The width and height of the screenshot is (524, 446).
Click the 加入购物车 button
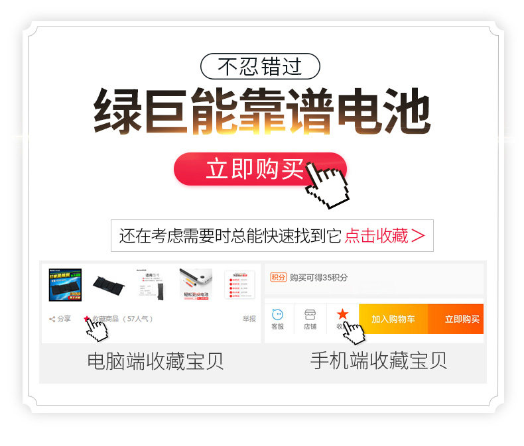coord(393,319)
